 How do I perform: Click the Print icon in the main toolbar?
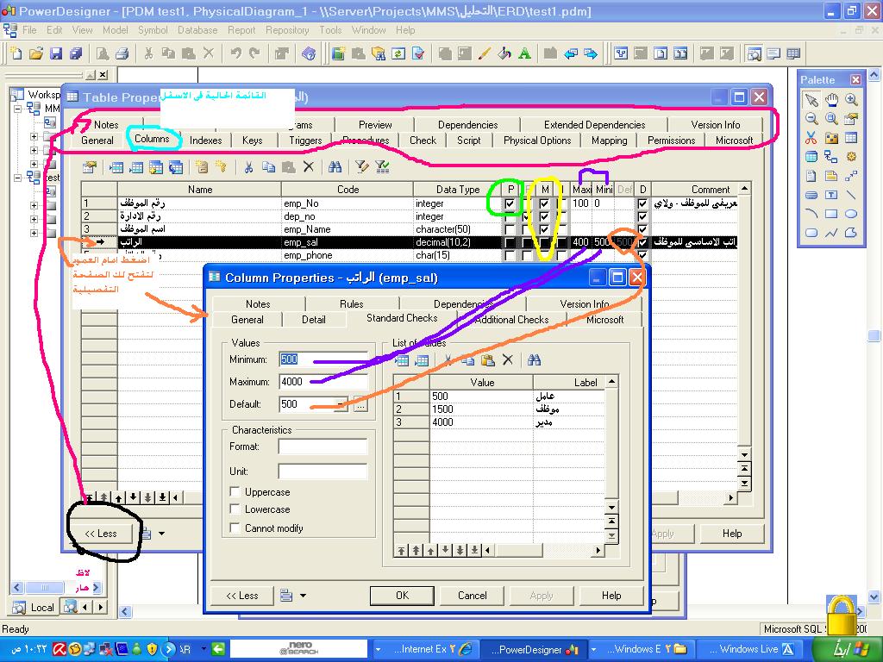122,53
